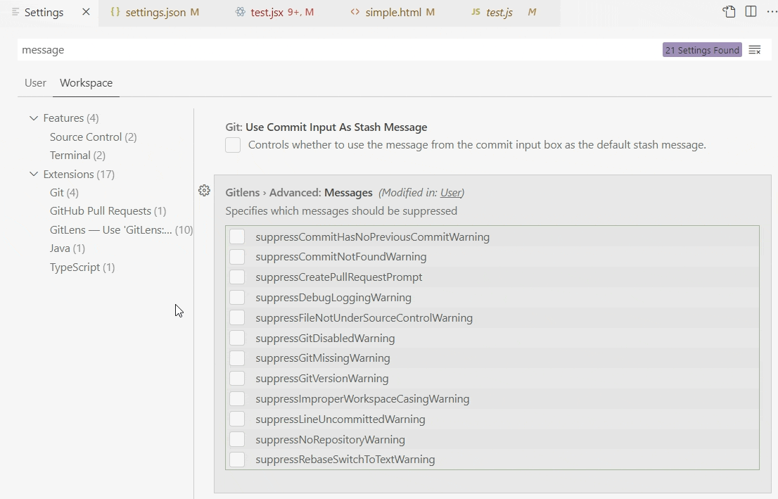
Task: Click the JS icon on test.js tab
Action: pyautogui.click(x=476, y=12)
